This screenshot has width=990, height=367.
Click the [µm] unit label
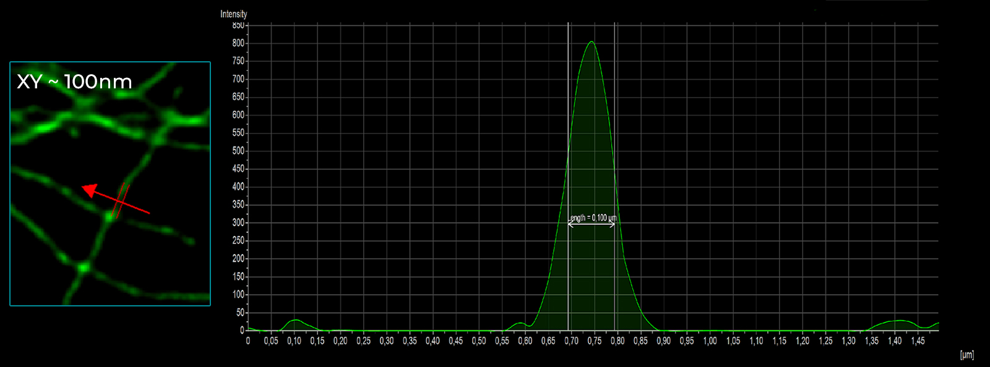click(x=966, y=355)
